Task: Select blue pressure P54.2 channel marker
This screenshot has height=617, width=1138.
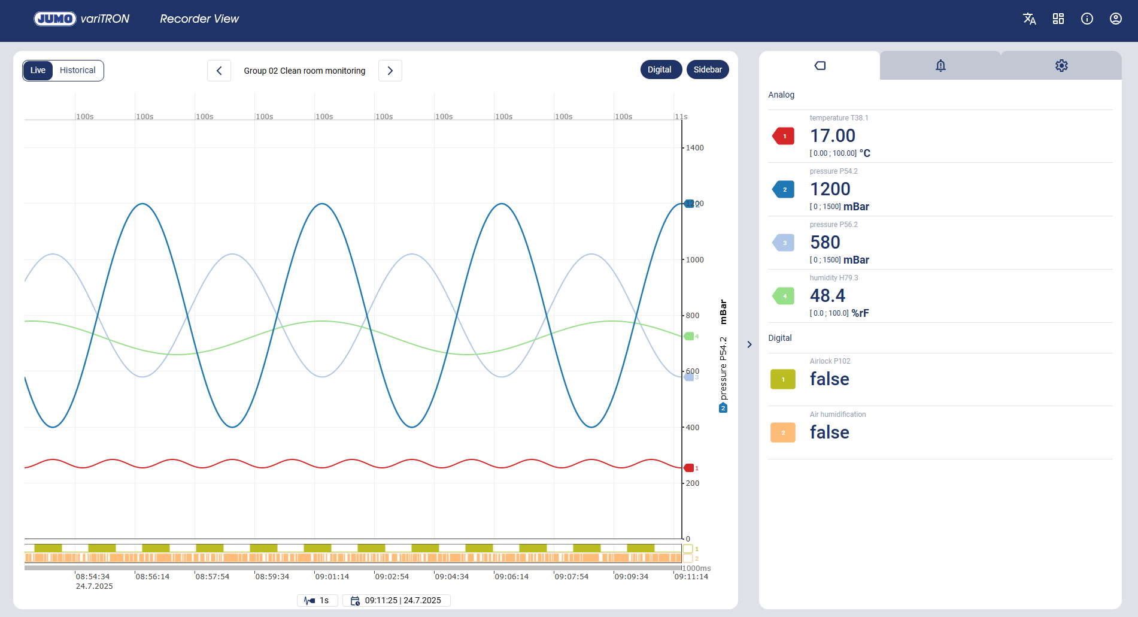Action: click(x=784, y=189)
